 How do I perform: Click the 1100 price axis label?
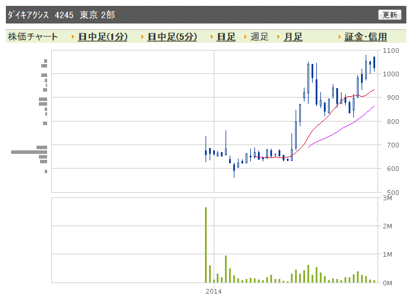tap(391, 51)
